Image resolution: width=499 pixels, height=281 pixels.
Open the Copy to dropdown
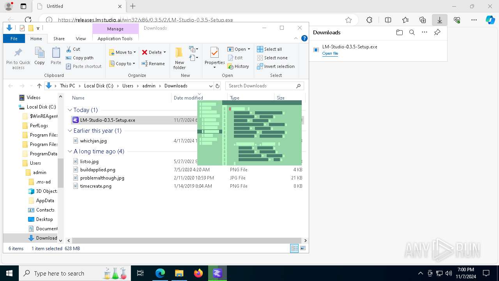pos(122,64)
